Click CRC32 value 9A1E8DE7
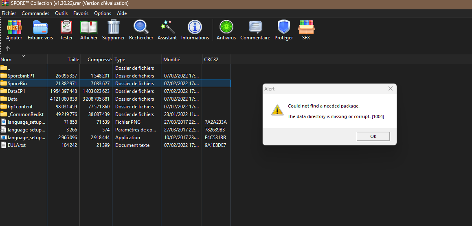This screenshot has width=472, height=226. (x=215, y=145)
